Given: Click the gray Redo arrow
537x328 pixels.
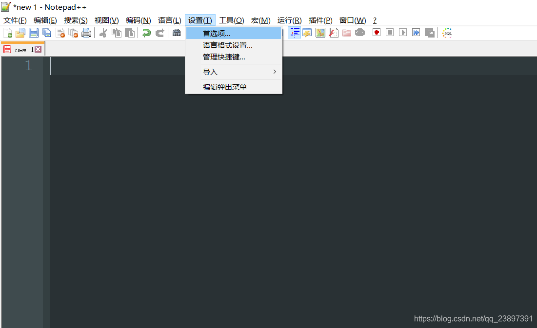Looking at the screenshot, I should [159, 33].
